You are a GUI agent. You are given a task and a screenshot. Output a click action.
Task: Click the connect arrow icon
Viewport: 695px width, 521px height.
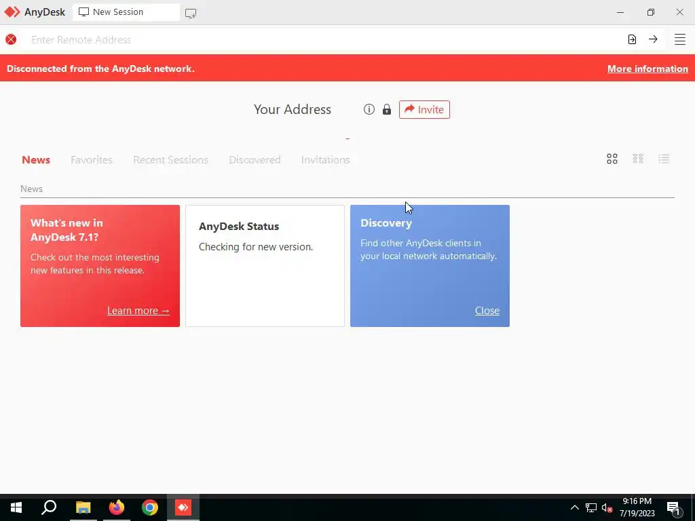653,39
